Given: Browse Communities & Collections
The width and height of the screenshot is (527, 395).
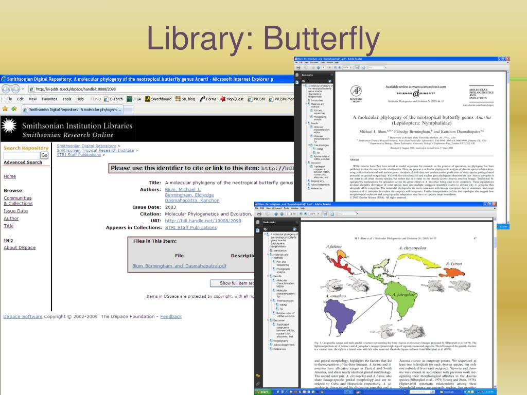Looking at the screenshot, I should point(18,201).
